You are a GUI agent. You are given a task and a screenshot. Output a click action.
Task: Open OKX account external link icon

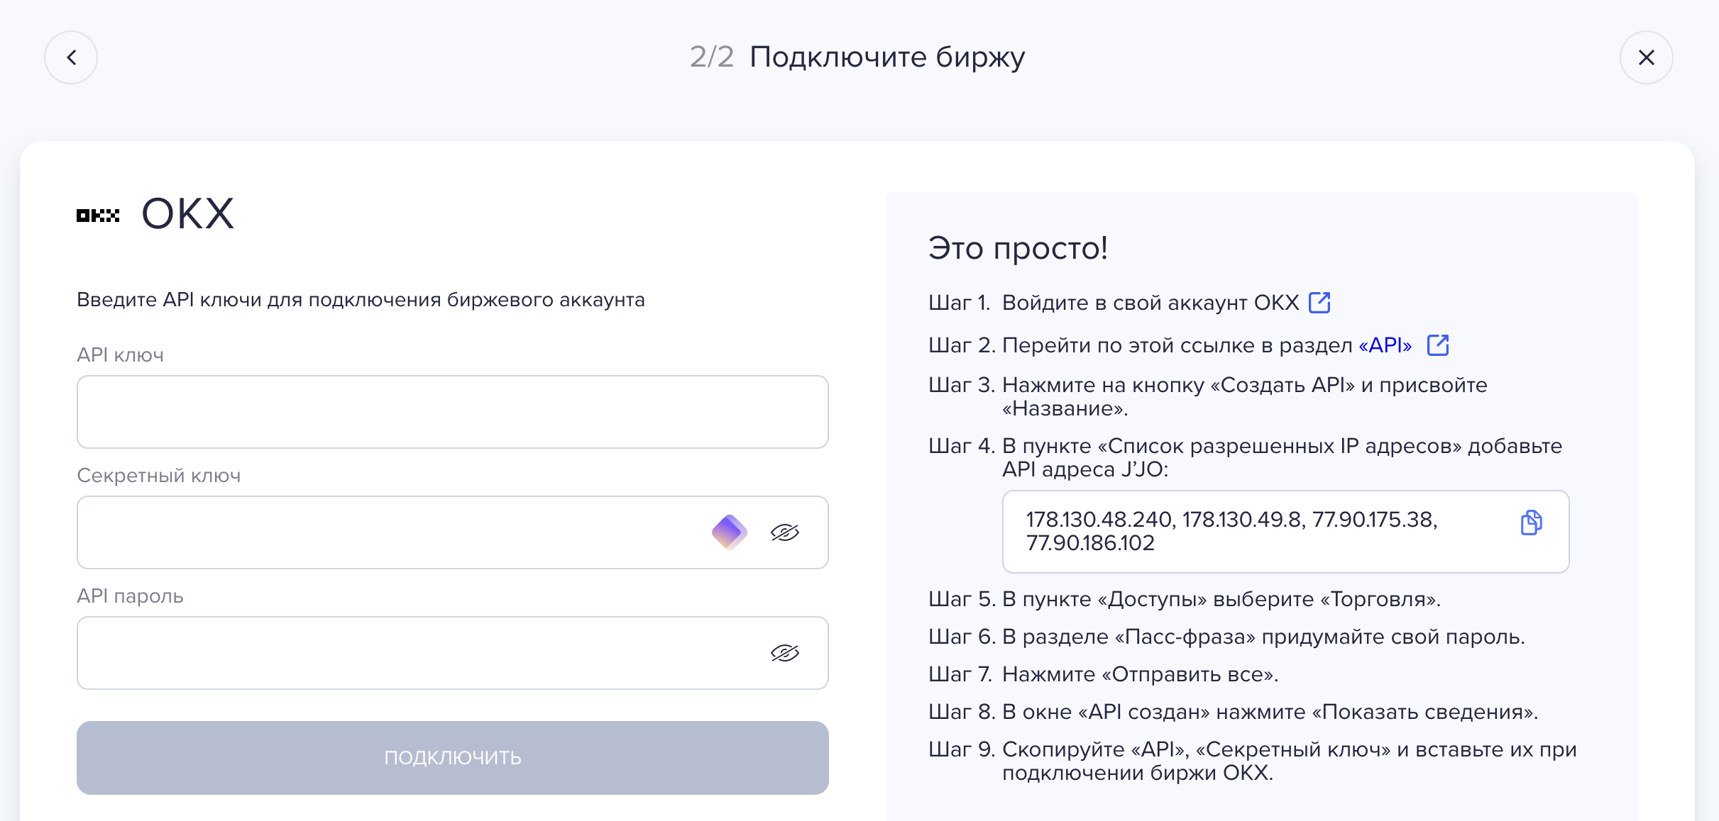click(x=1319, y=302)
